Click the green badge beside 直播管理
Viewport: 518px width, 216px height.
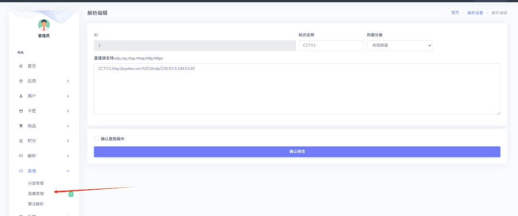pyautogui.click(x=71, y=194)
